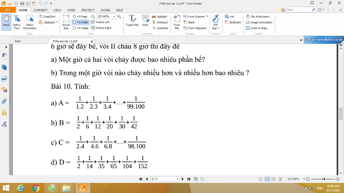The image size is (344, 193).
Task: Zoom out with the minus magnifier
Action: 93,16
